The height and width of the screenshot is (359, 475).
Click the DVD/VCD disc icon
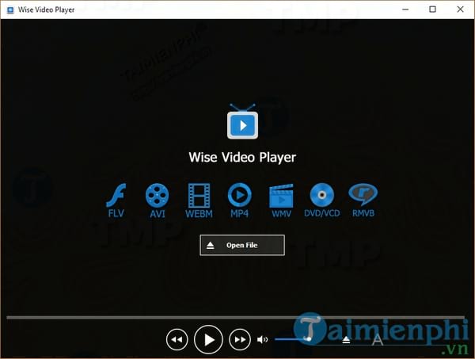[x=322, y=195]
